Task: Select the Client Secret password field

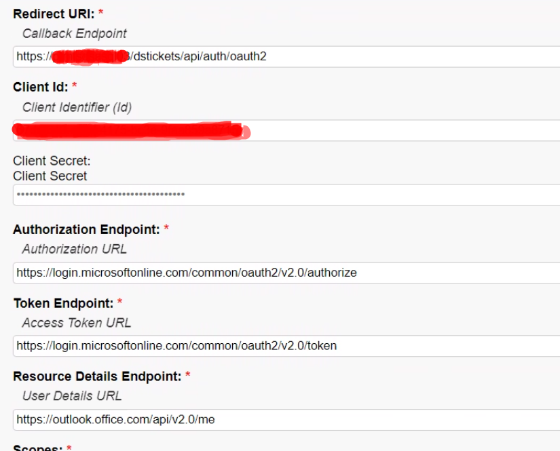Action: pos(286,195)
